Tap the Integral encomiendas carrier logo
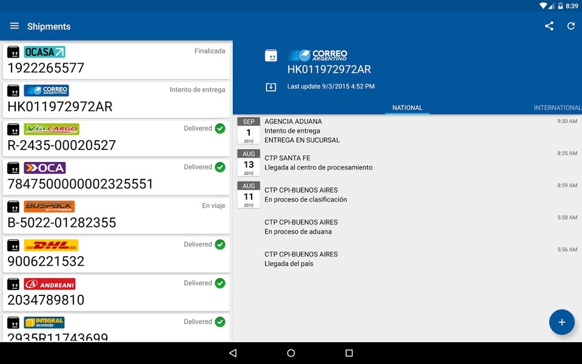The height and width of the screenshot is (364, 582). point(44,322)
